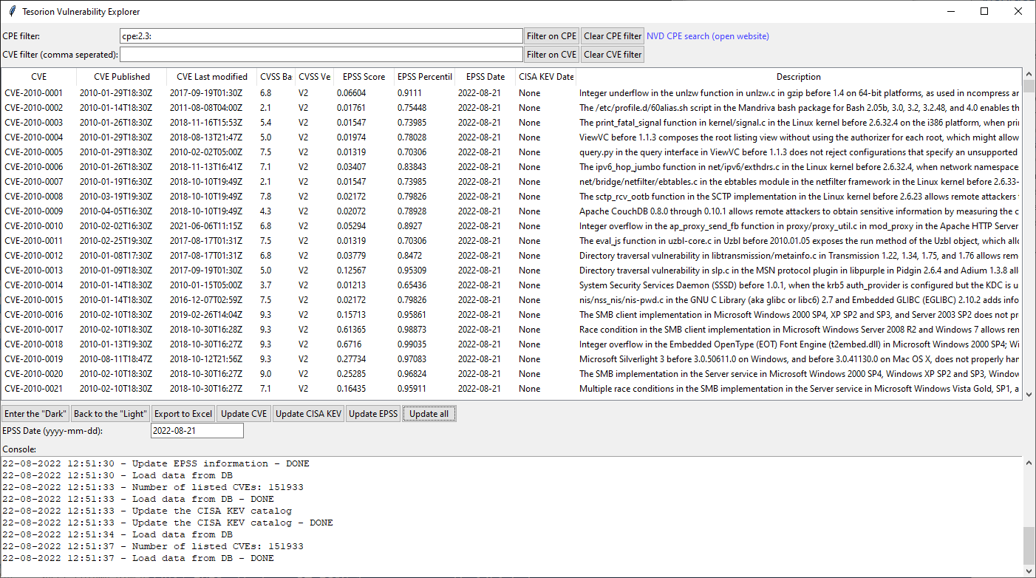The image size is (1036, 578).
Task: Switch back to the "Light" mode
Action: point(110,413)
